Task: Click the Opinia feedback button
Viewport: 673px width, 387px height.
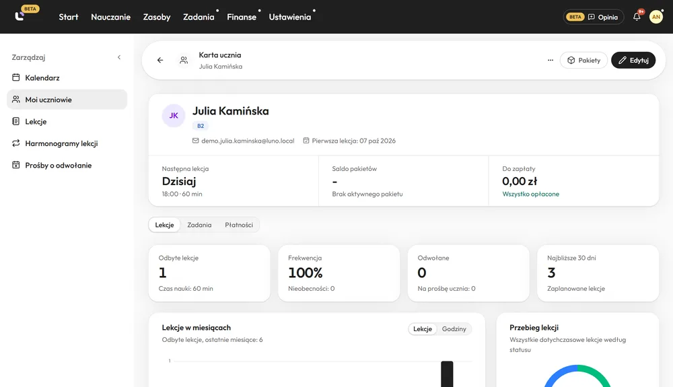Action: click(594, 17)
